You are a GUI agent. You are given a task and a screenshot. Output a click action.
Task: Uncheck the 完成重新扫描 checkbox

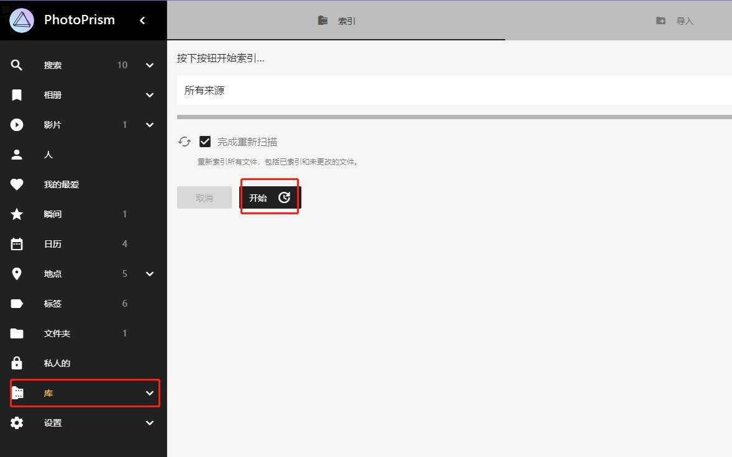click(x=205, y=141)
